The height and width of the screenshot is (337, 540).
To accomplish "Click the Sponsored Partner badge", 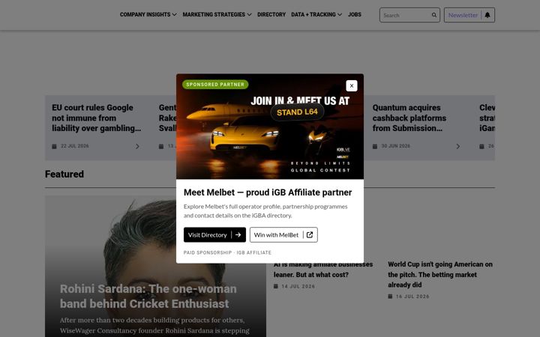I will (215, 84).
